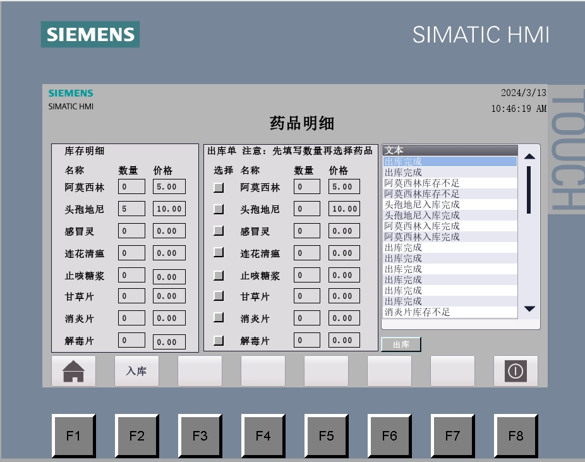Screen dimensions: 585x462
Task: Select the 消炎片库存不足 log entry
Action: click(450, 312)
